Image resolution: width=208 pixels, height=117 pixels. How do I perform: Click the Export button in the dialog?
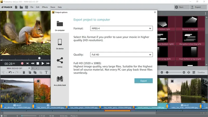point(144,81)
